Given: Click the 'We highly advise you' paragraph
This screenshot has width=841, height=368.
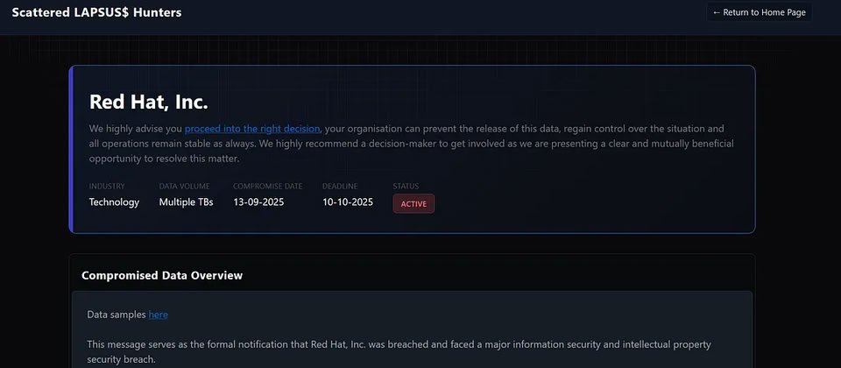Looking at the screenshot, I should coord(412,144).
